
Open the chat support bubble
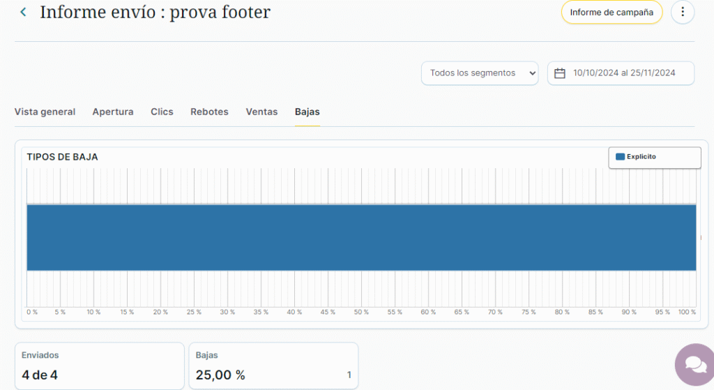[694, 364]
